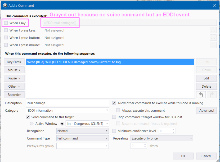Open the key assignment ellipsis button
Image resolution: width=220 pixels, height=162 pixels.
tap(213, 30)
